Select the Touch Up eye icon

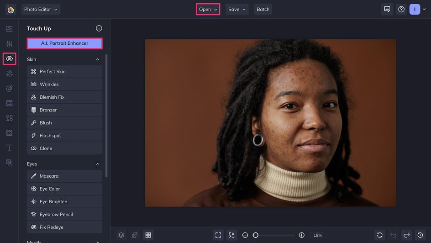[x=9, y=58]
